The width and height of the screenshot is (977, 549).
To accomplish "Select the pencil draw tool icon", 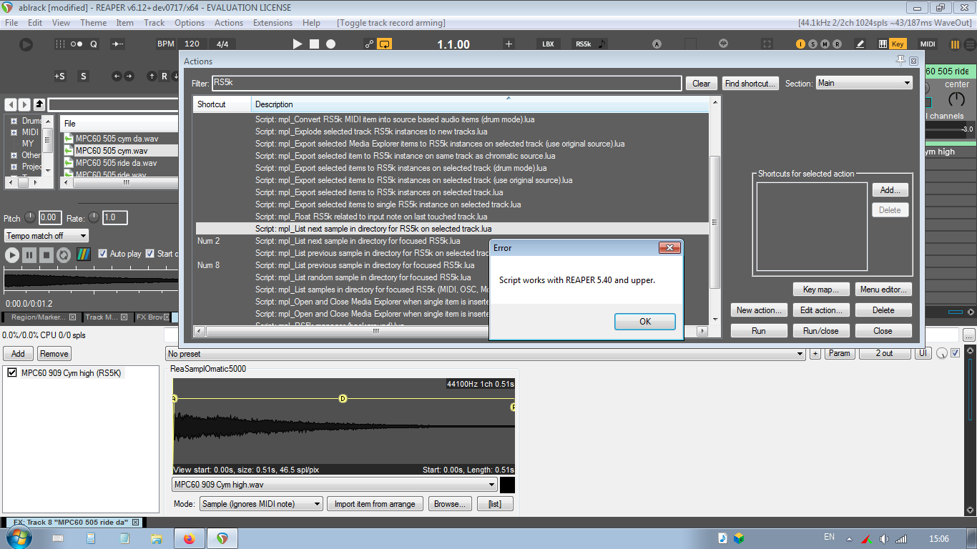I will pyautogui.click(x=860, y=44).
